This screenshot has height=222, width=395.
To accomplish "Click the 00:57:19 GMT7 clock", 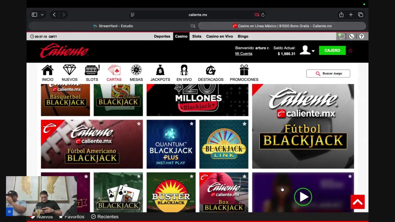I will pyautogui.click(x=44, y=36).
